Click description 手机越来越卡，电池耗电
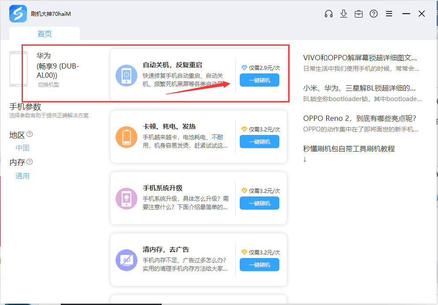 pyautogui.click(x=185, y=142)
